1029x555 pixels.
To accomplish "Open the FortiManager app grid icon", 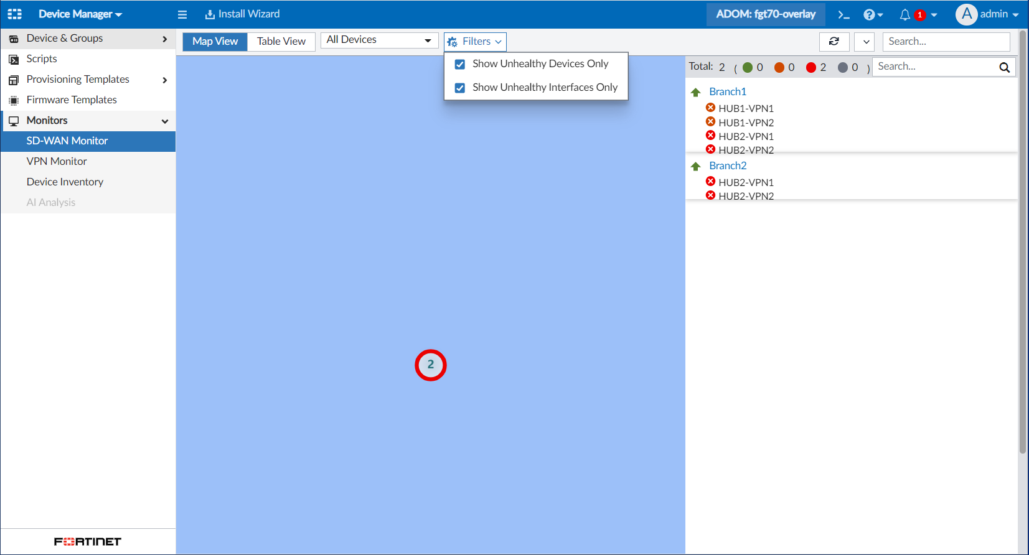I will coord(14,14).
